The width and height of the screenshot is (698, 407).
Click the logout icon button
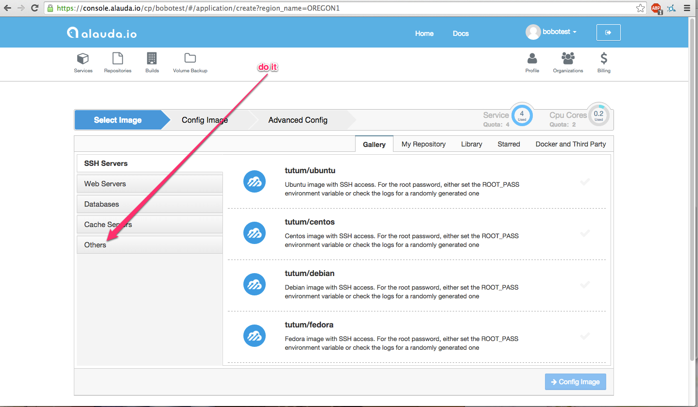[608, 33]
